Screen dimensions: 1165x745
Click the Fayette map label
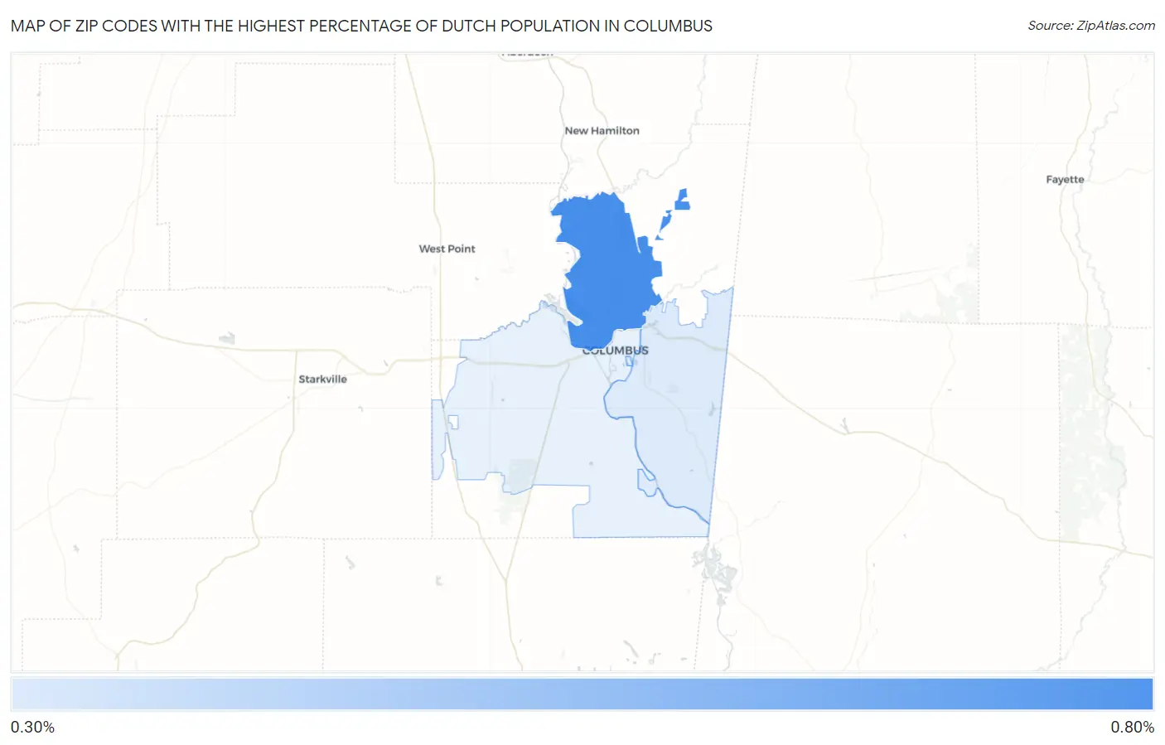(1065, 179)
